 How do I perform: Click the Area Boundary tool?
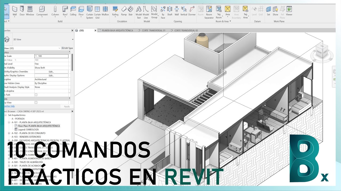pos(236,12)
